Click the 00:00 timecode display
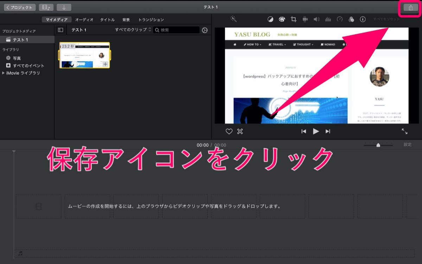The height and width of the screenshot is (264, 422). 203,145
